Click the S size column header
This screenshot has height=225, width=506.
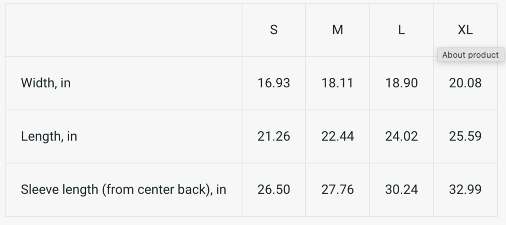(x=274, y=30)
